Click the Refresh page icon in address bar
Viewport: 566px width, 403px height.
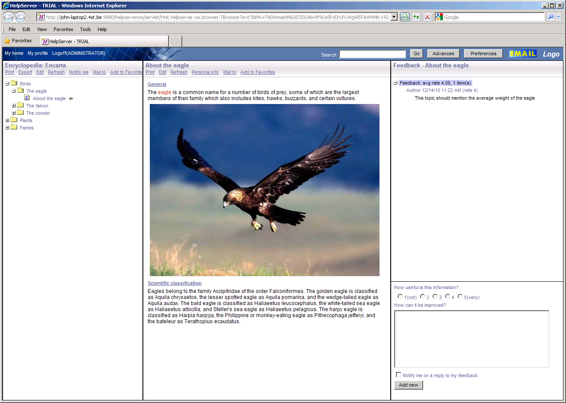416,17
